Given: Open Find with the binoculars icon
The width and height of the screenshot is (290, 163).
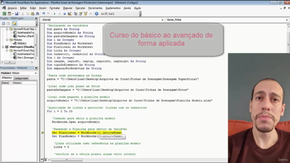Looking at the screenshot, I should [x=38, y=14].
